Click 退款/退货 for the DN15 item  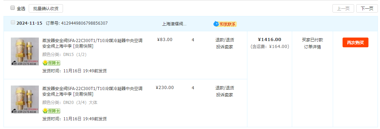click(225, 40)
